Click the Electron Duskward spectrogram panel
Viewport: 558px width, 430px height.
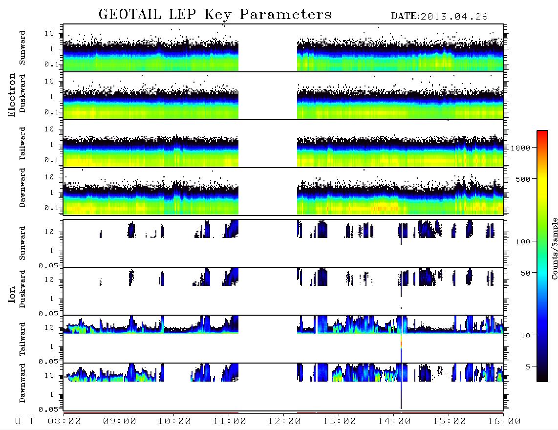[x=283, y=95]
